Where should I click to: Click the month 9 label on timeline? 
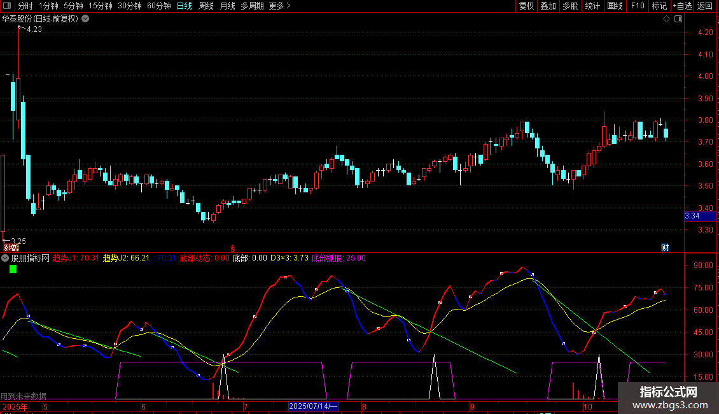pyautogui.click(x=472, y=406)
